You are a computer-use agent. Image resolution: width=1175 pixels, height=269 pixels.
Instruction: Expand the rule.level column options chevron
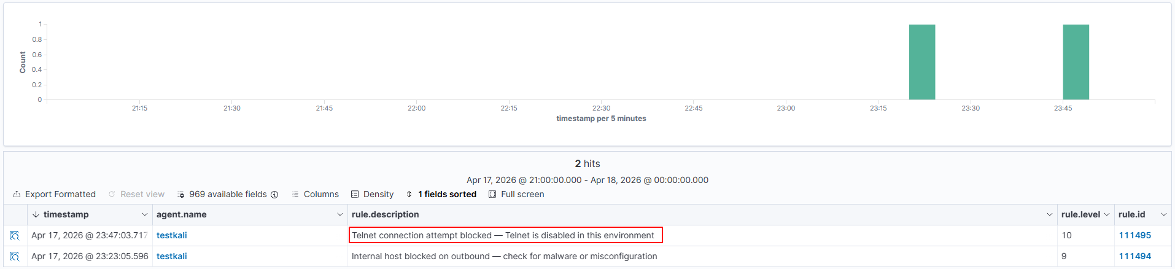tap(1107, 215)
